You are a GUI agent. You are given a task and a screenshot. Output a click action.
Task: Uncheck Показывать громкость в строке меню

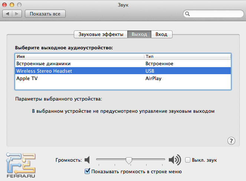coord(87,171)
